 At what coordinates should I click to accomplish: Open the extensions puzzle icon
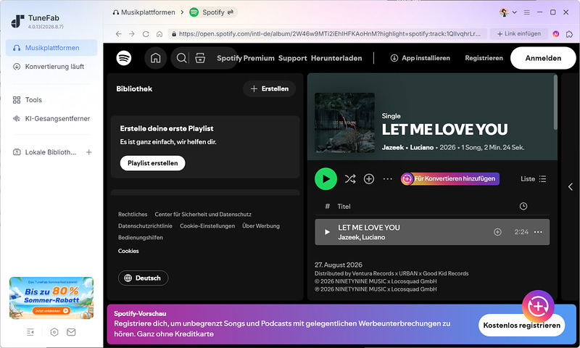coord(569,34)
